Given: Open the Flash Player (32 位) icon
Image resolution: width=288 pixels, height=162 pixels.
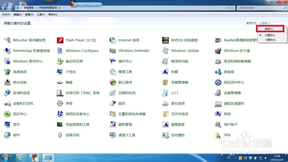Looking at the screenshot, I should tap(60, 40).
